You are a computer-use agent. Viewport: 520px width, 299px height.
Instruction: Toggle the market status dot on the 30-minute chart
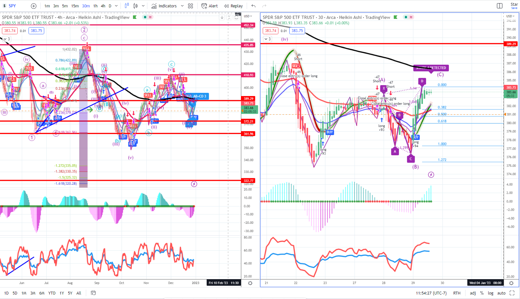(406, 17)
